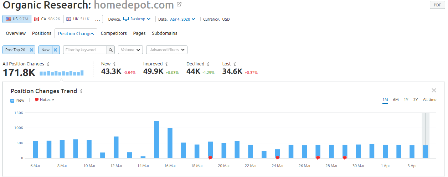The image size is (448, 177).
Task: Show info icon next to Improved metric
Action: [166, 64]
